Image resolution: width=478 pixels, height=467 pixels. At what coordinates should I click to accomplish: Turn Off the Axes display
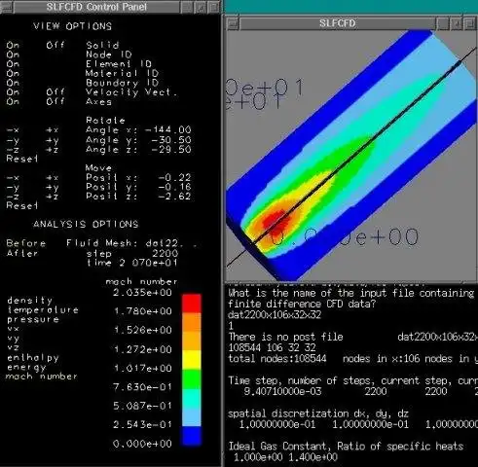(55, 101)
